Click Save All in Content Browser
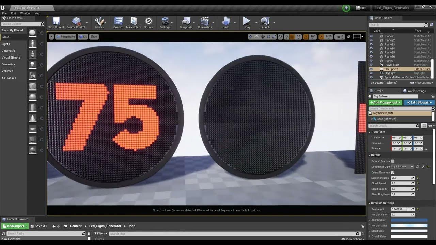Image resolution: width=436 pixels, height=245 pixels. tap(38, 226)
